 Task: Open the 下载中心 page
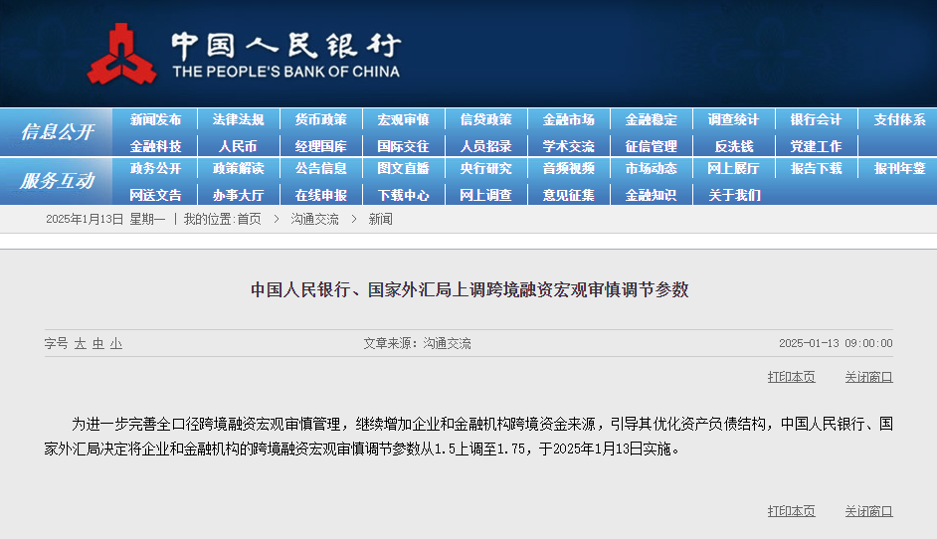(403, 195)
